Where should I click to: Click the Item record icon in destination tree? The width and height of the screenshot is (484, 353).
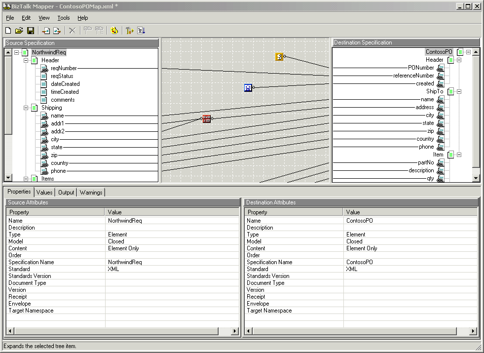(450, 155)
